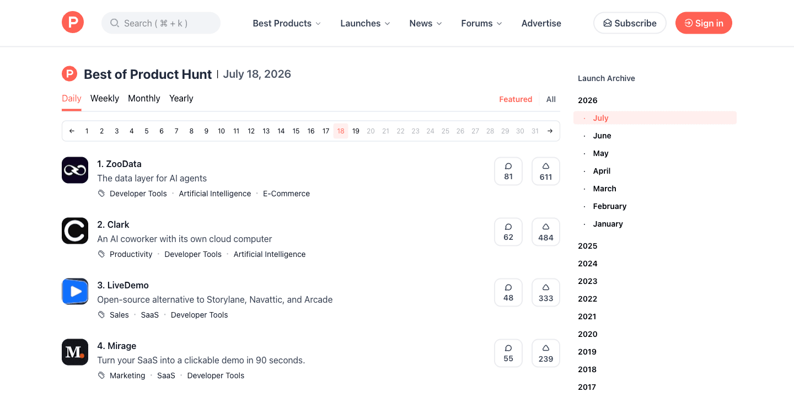Image resolution: width=794 pixels, height=397 pixels.
Task: Open January in Launch Archive
Action: pyautogui.click(x=608, y=224)
